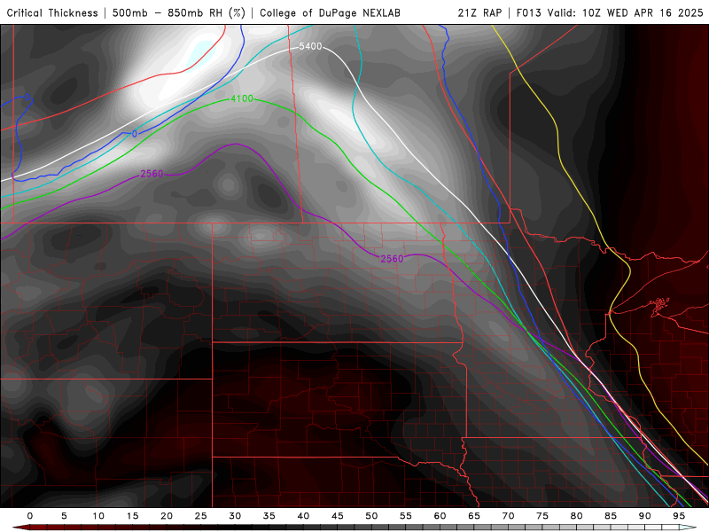Click the purple 2560 label nearest the 4100 label
This screenshot has height=532, width=709.
[152, 174]
